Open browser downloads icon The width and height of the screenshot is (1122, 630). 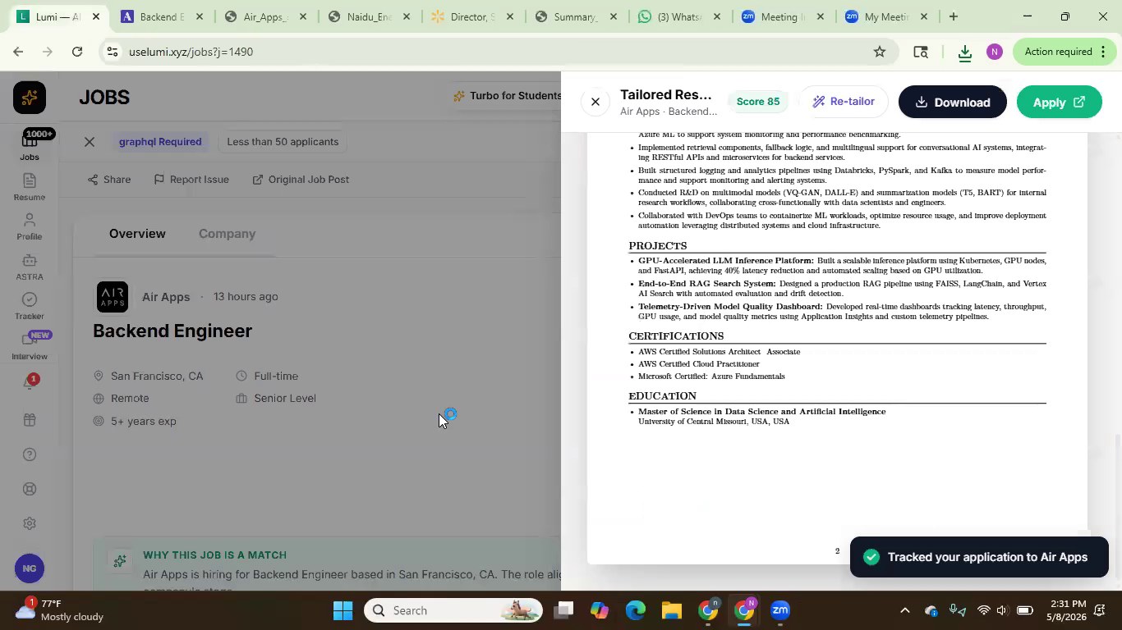click(x=965, y=52)
